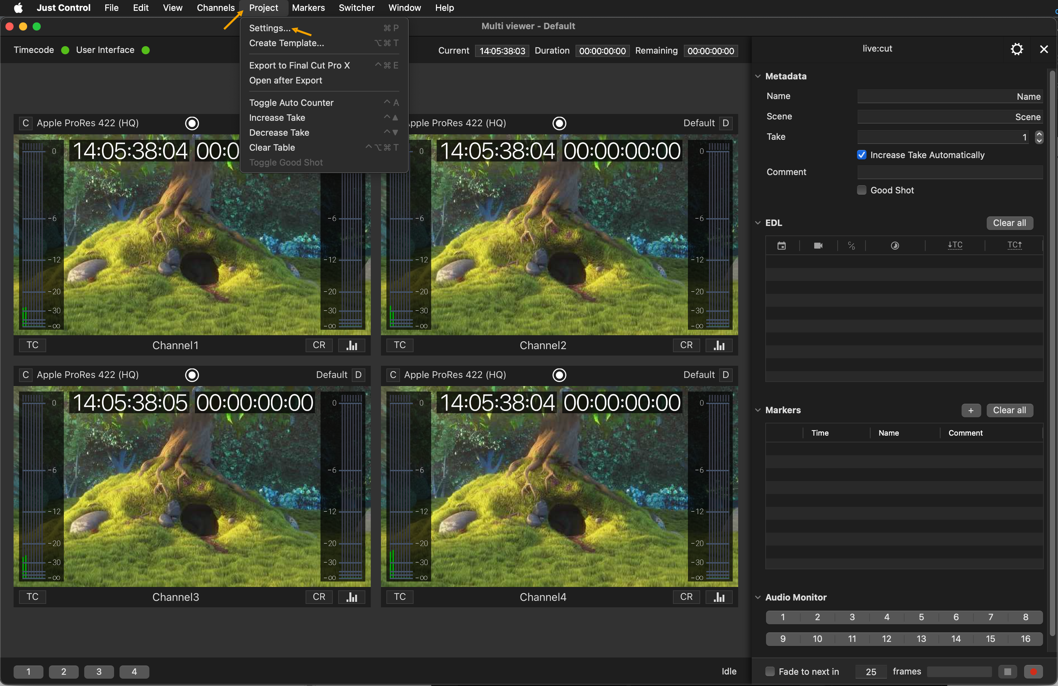The height and width of the screenshot is (686, 1058).
Task: Collapse the EDL section
Action: (758, 223)
